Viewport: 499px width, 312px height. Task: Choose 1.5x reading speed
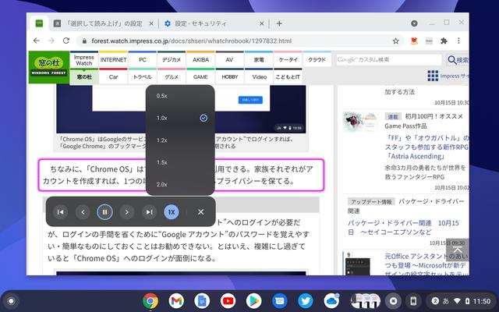(180, 162)
